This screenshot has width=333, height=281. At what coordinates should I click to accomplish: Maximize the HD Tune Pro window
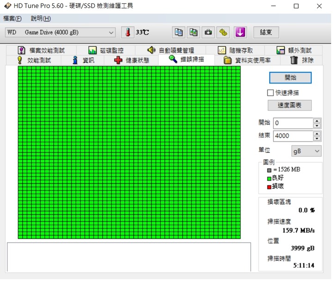296,6
